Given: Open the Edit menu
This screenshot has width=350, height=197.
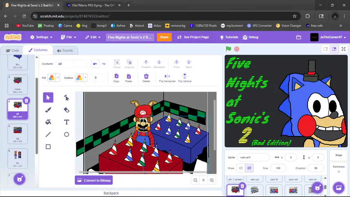Looking at the screenshot, I should [x=93, y=37].
